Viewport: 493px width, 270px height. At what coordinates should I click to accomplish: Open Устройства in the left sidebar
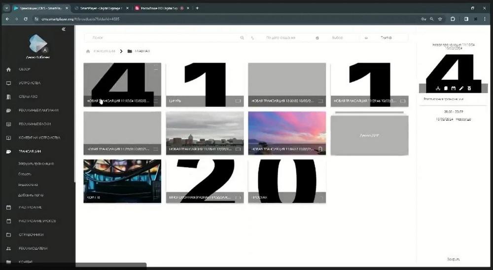[x=30, y=83]
